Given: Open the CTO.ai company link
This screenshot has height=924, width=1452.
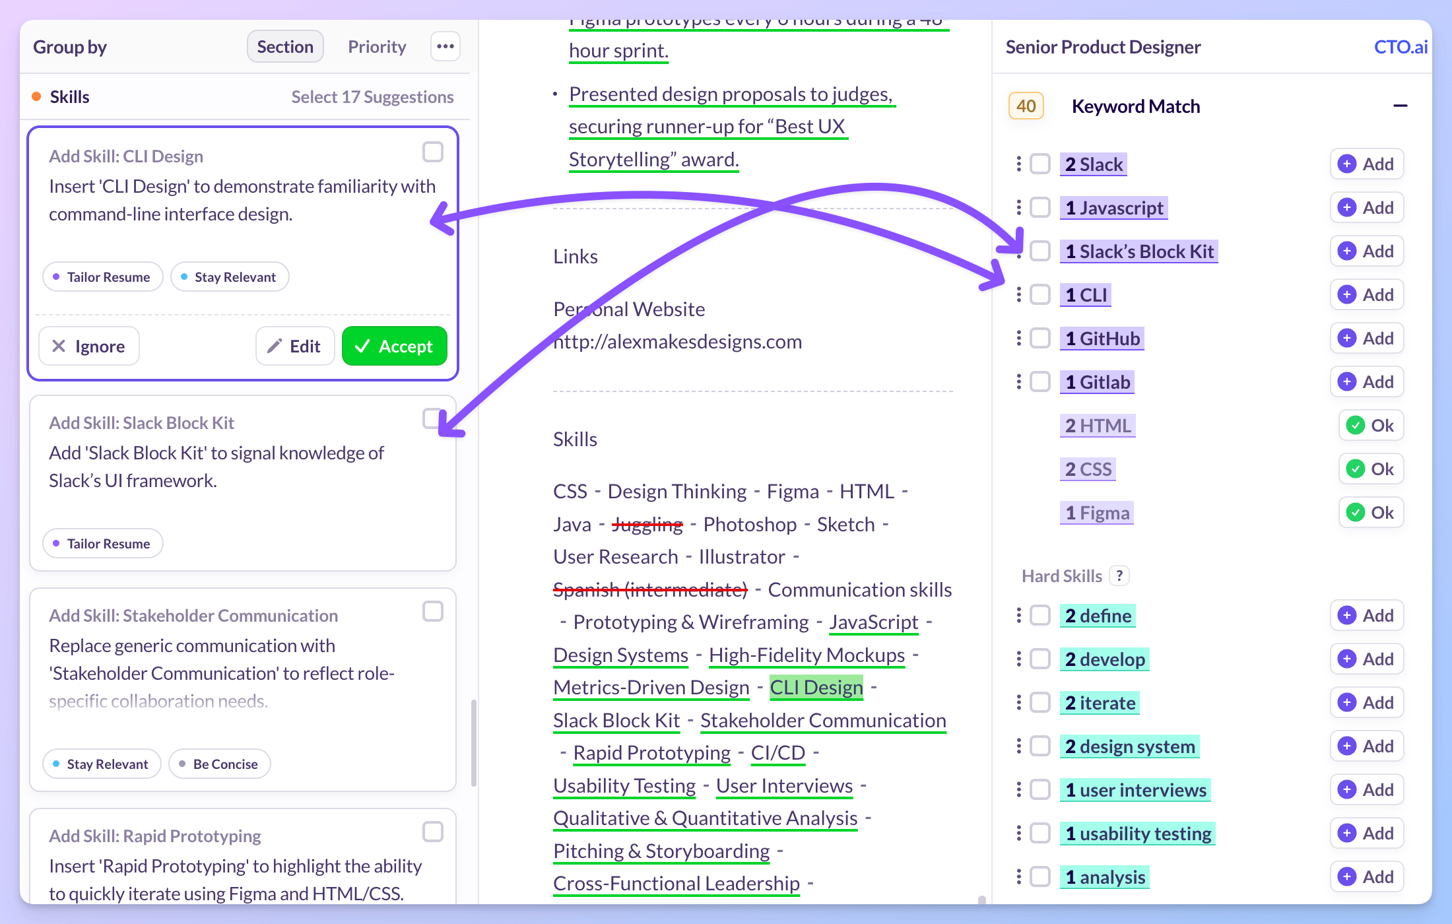Looking at the screenshot, I should click(1401, 47).
